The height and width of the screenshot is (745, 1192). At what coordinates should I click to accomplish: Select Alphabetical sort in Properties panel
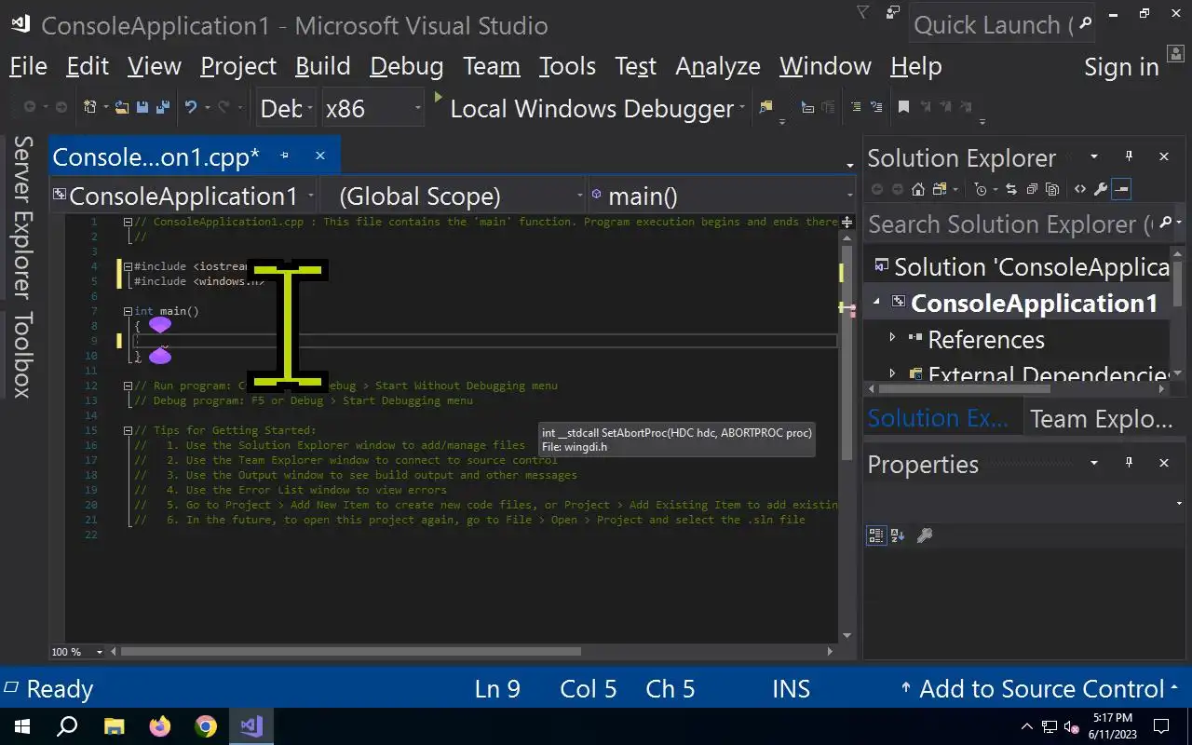pos(898,535)
